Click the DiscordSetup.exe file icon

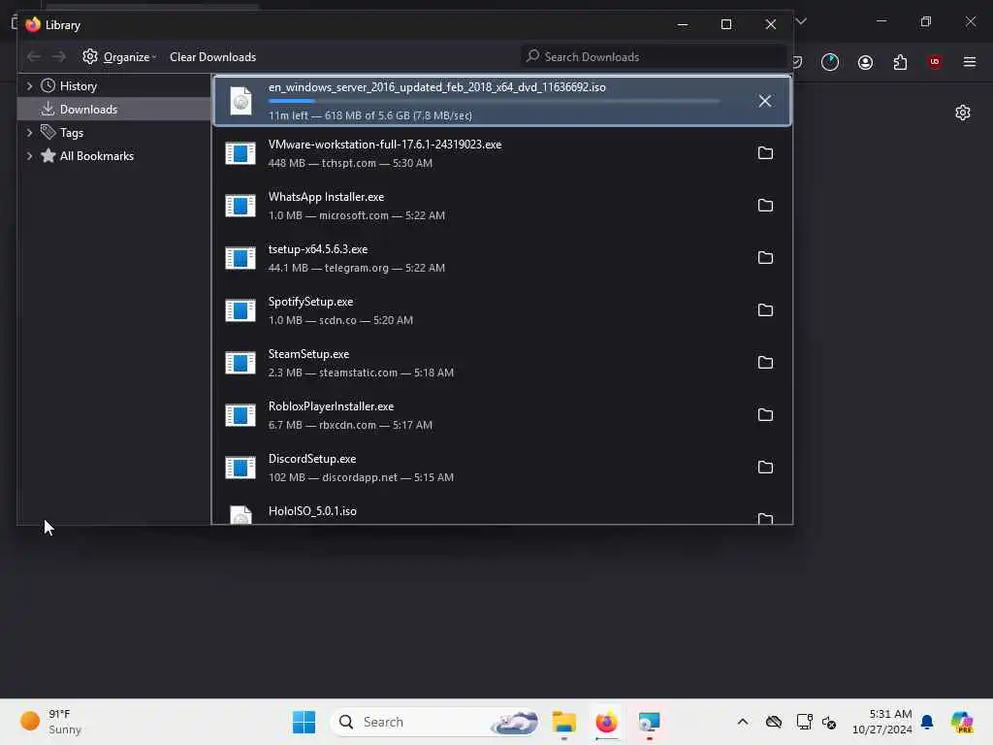[x=240, y=468]
